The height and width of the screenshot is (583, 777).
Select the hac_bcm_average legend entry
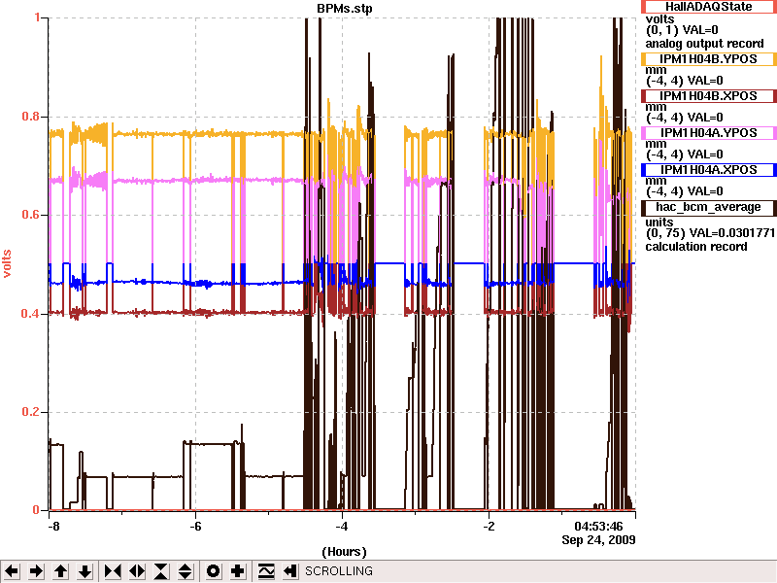[x=709, y=207]
